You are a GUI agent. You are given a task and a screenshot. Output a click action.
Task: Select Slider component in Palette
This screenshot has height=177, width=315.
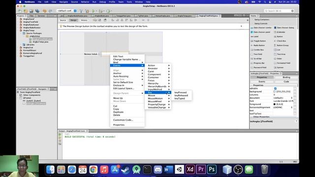(x=278, y=59)
